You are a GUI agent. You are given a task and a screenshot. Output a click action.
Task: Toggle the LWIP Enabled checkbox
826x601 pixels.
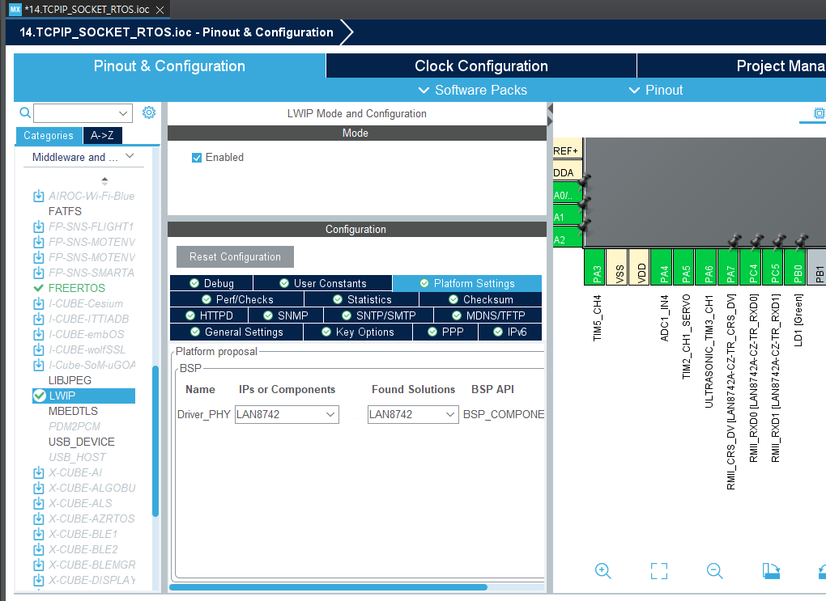pos(197,158)
